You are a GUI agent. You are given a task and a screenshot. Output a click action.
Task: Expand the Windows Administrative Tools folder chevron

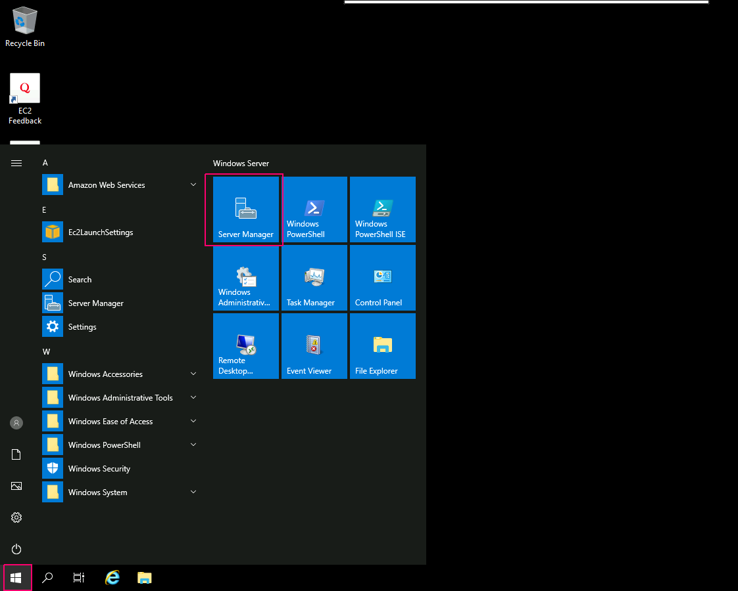tap(193, 397)
